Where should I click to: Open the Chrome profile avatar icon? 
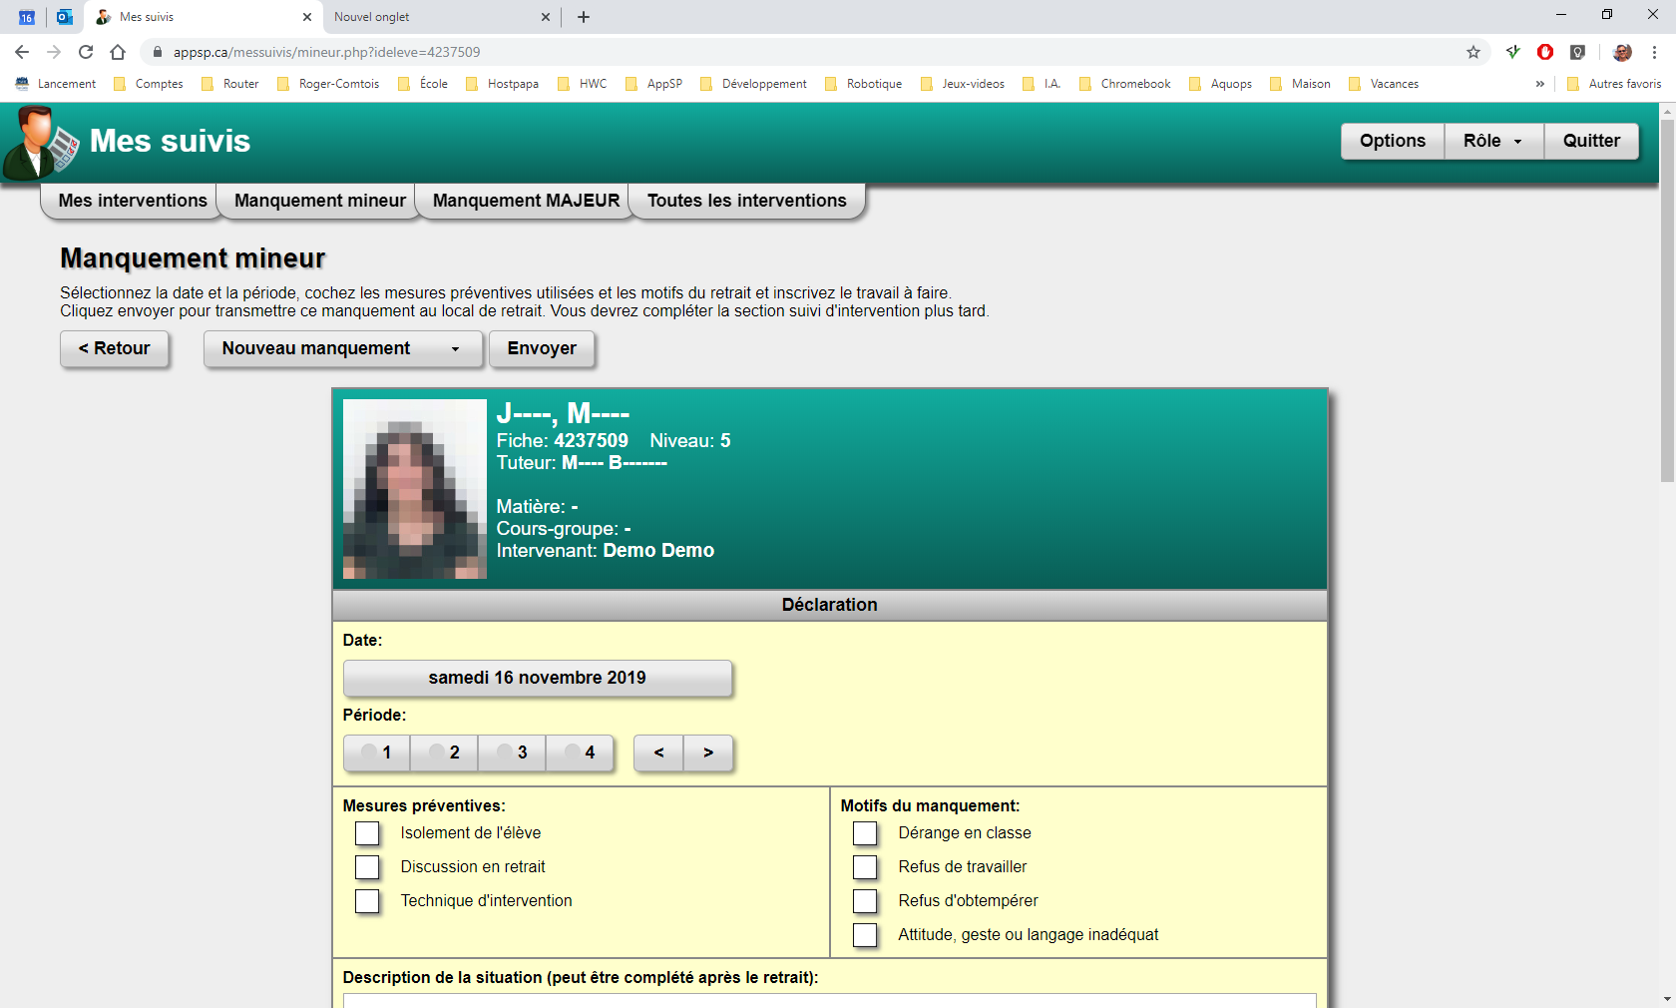(x=1621, y=52)
